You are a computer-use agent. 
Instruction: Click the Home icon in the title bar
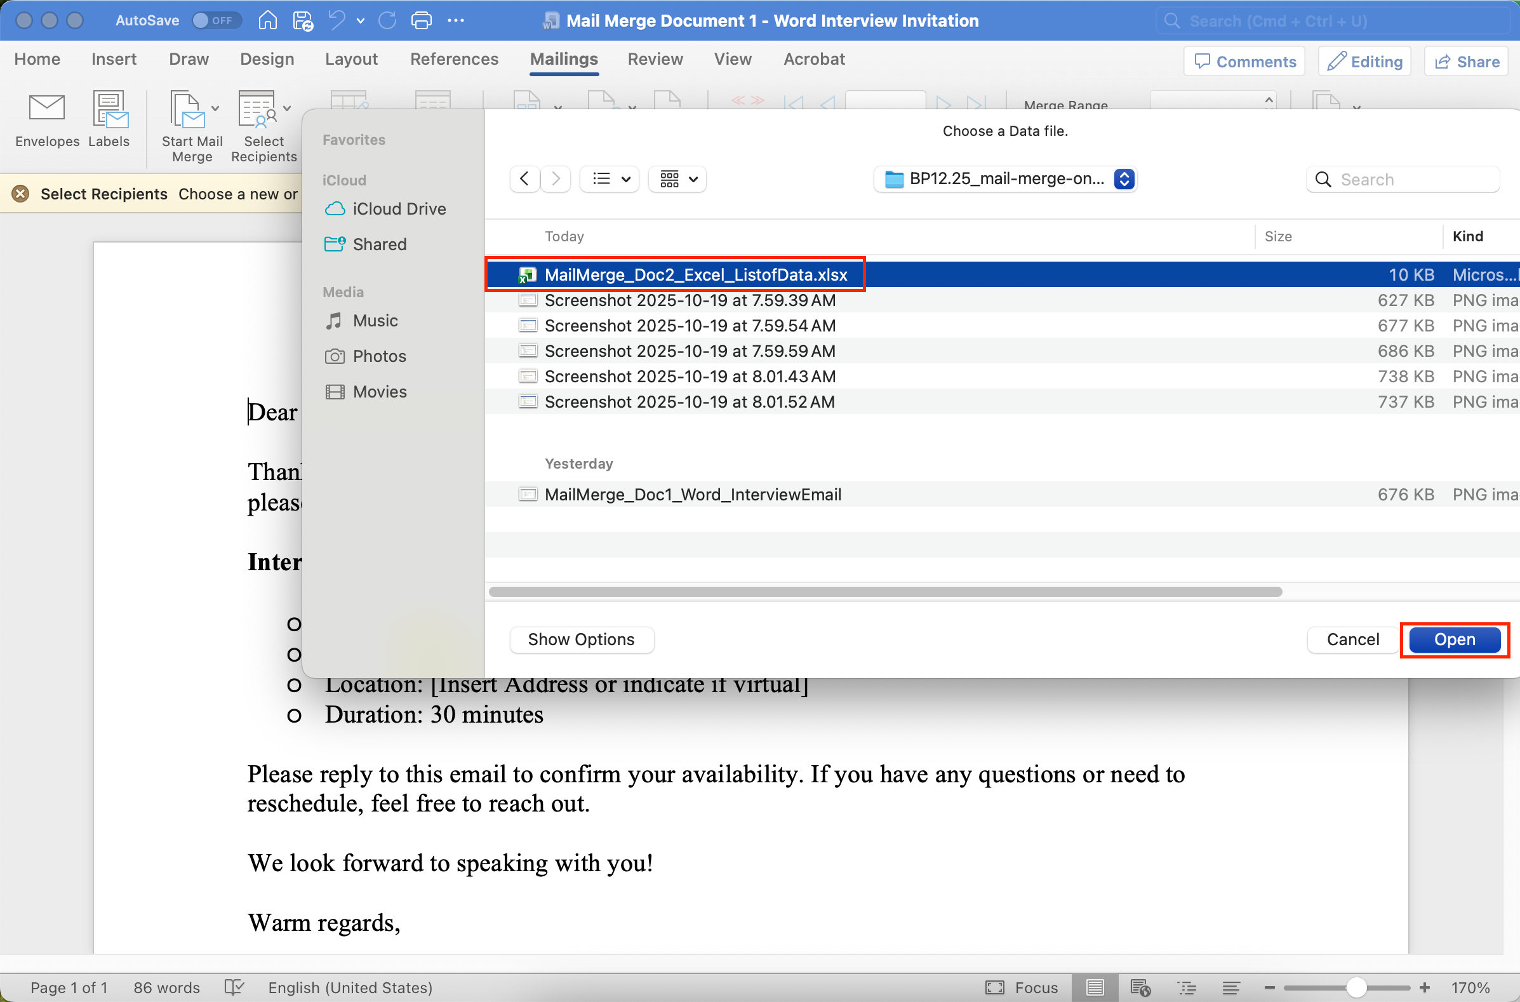(268, 20)
